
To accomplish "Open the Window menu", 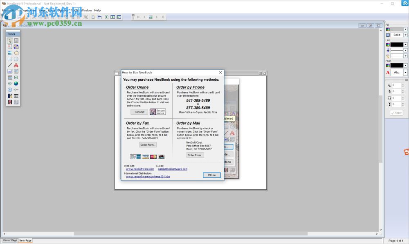I will tap(86, 11).
